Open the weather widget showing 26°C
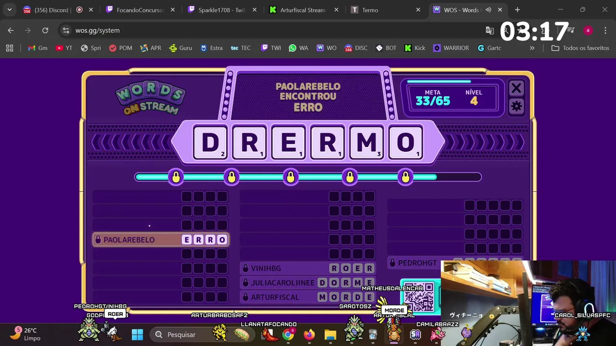Image resolution: width=616 pixels, height=346 pixels. [x=26, y=334]
